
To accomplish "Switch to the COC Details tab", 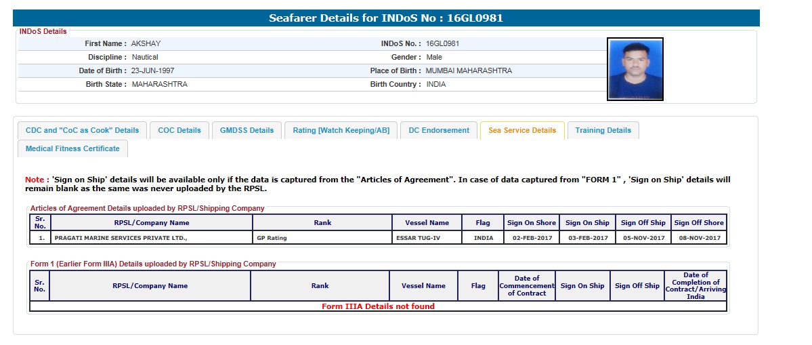I will click(x=179, y=131).
